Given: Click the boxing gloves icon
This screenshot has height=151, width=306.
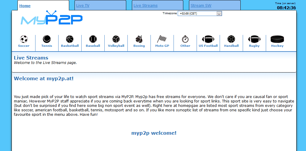Looking at the screenshot, I should pyautogui.click(x=139, y=39).
